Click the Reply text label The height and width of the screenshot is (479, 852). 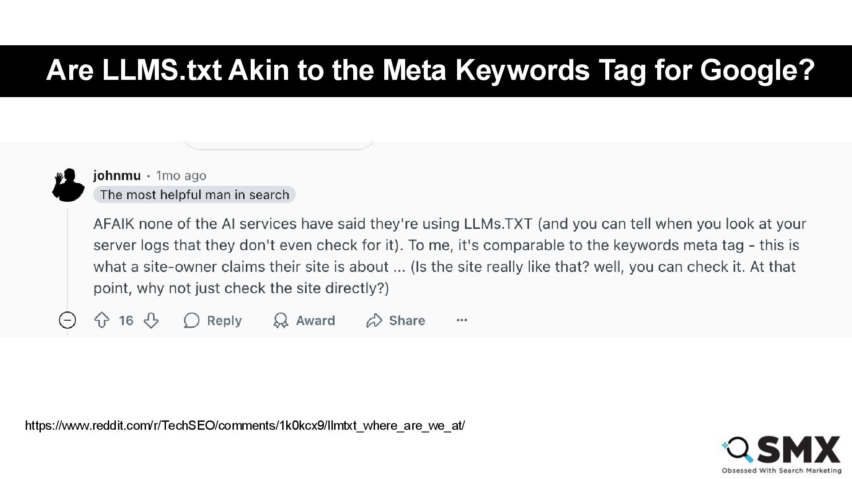pos(225,321)
